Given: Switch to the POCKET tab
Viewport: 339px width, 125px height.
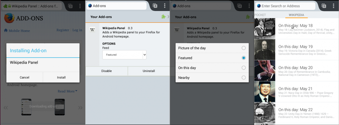Looking at the screenshot, I should tap(260, 15).
